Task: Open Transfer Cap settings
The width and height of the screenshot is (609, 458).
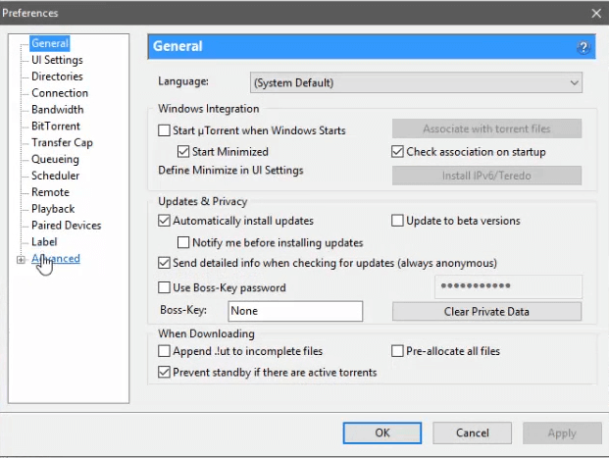Action: [62, 142]
